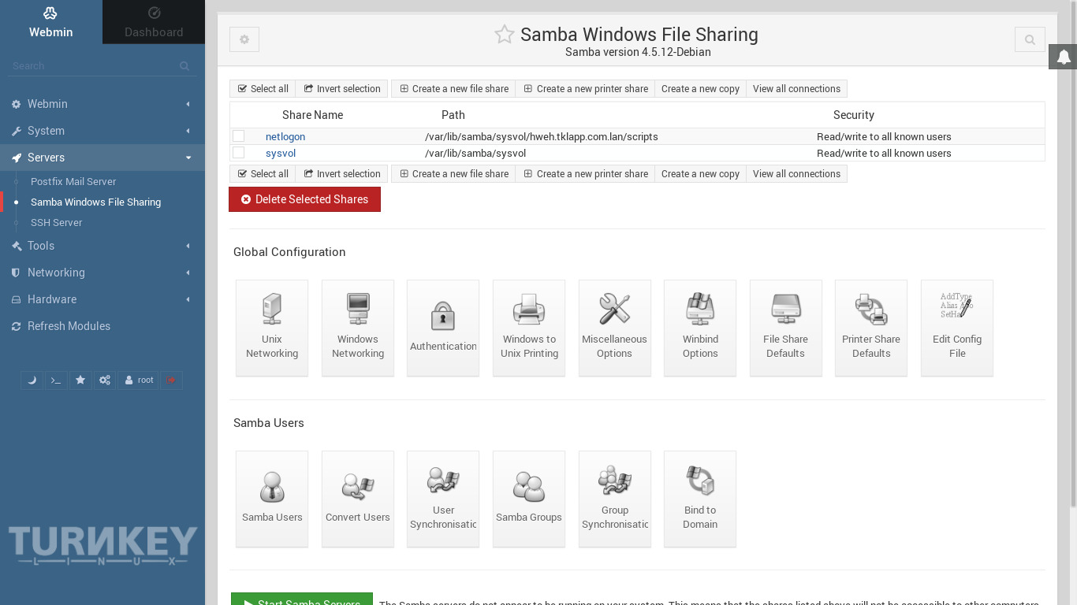Click the top Select all button
Image resolution: width=1077 pixels, height=605 pixels.
(x=263, y=89)
